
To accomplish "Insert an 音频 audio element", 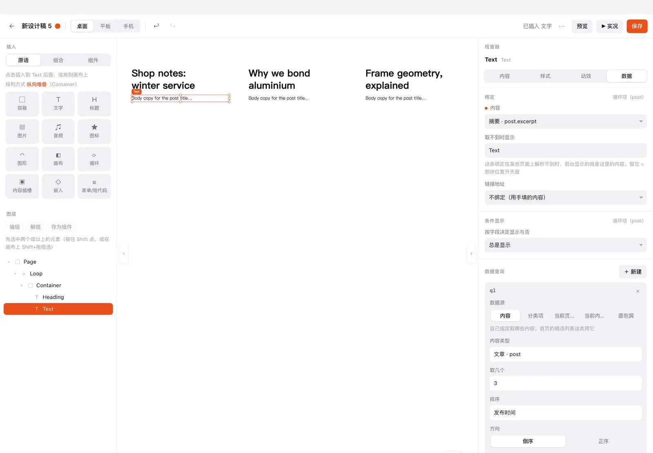I will pyautogui.click(x=58, y=131).
